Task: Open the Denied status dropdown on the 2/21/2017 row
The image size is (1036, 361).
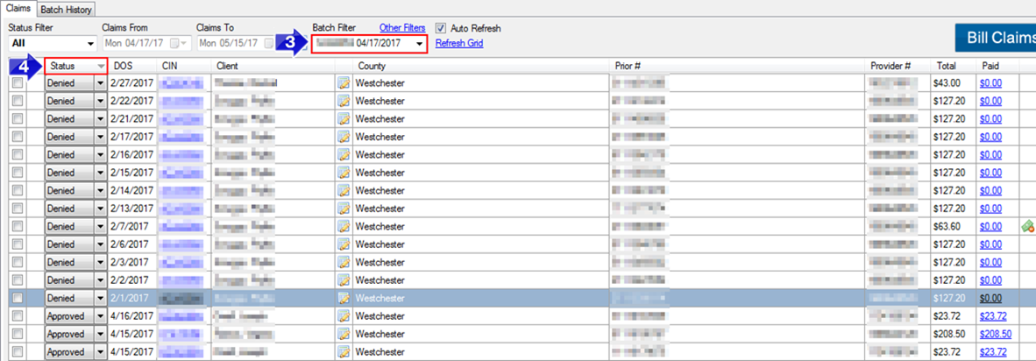Action: (x=101, y=119)
